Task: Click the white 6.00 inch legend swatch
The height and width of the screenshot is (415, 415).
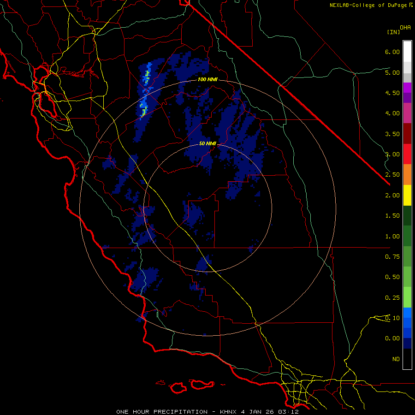Action: 407,52
